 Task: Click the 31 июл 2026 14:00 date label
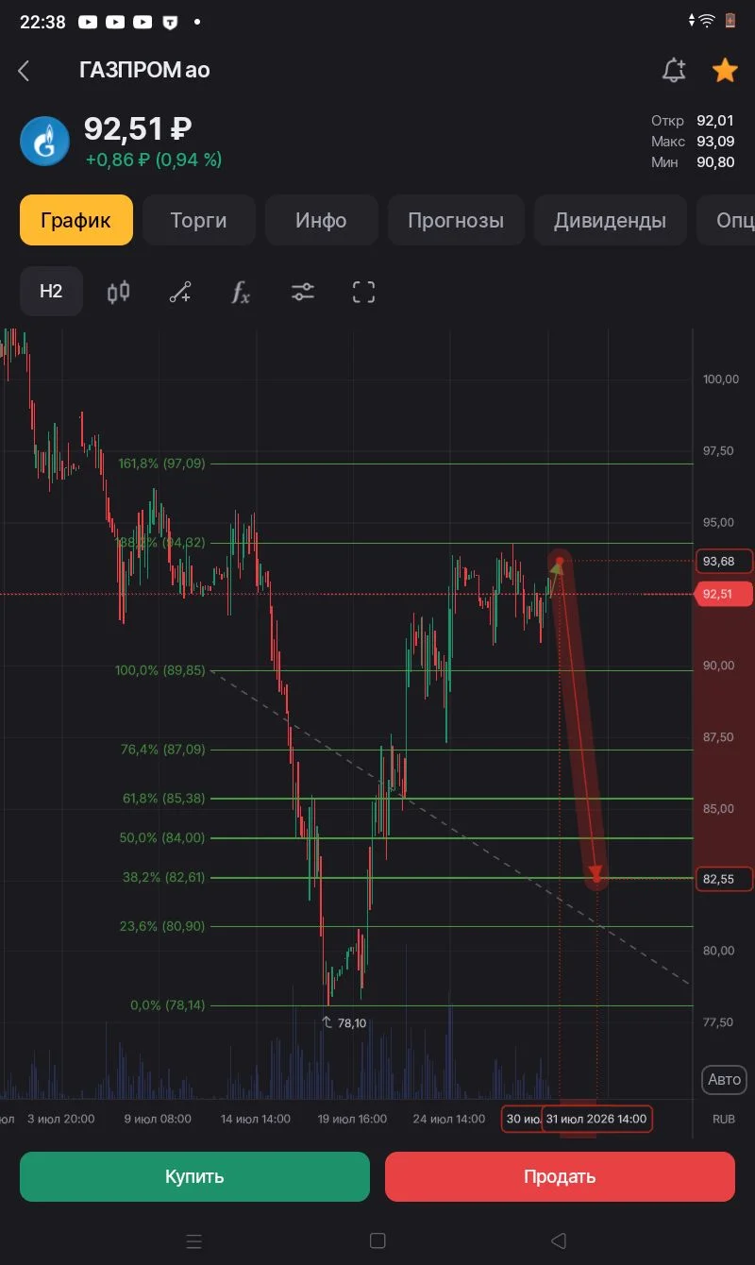pyautogui.click(x=596, y=1119)
